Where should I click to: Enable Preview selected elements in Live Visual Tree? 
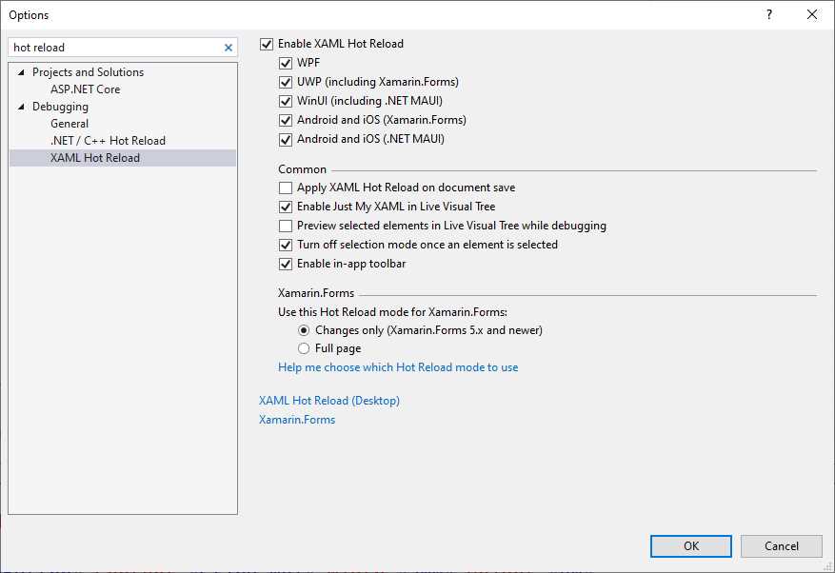point(284,226)
